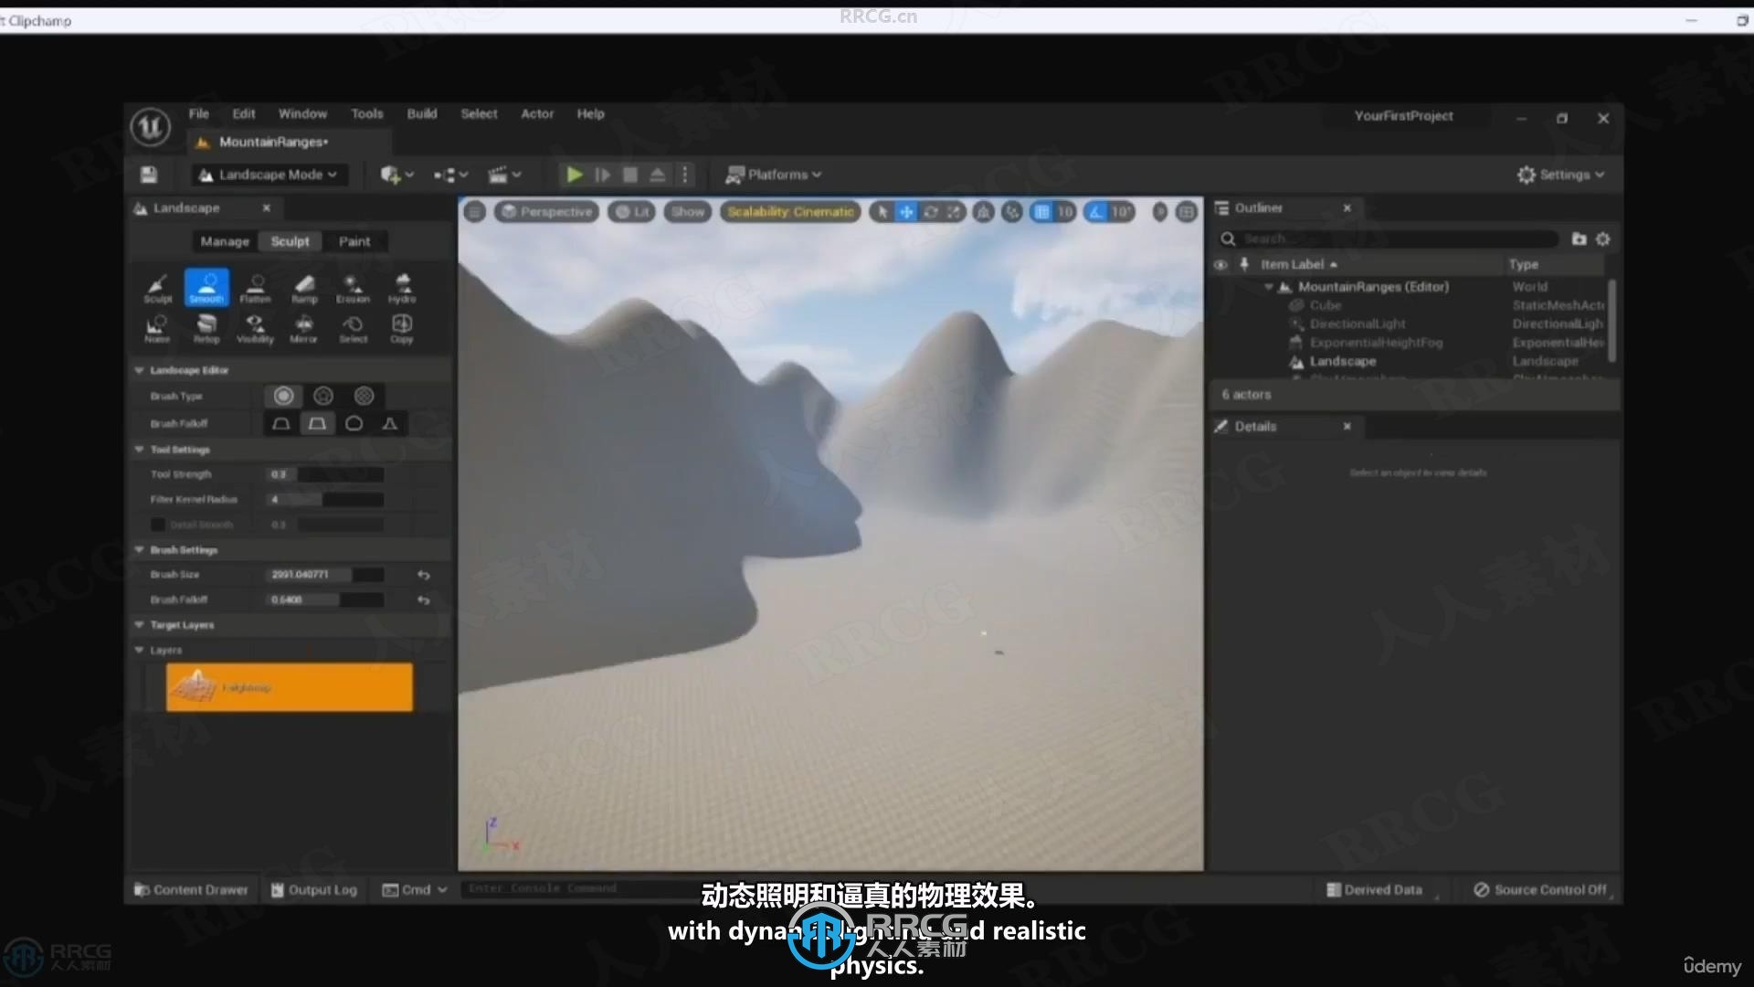Open the Landscape Mode dropdown
The image size is (1754, 987).
click(x=270, y=175)
